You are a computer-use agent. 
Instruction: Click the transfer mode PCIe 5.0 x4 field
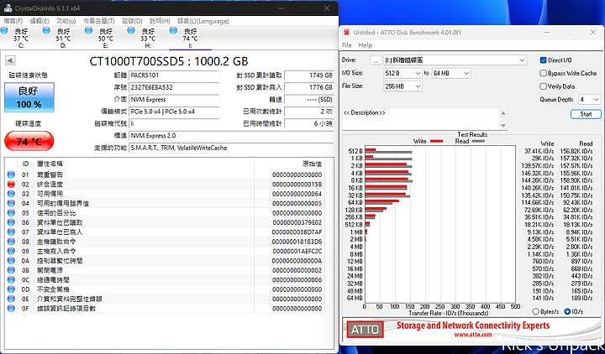174,112
